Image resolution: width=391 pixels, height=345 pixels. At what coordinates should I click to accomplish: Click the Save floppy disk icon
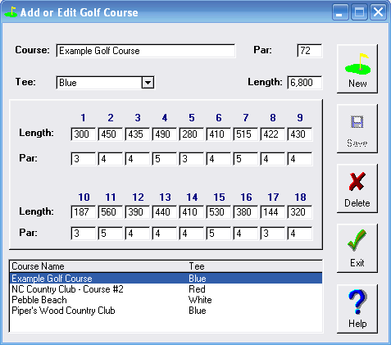tap(357, 122)
